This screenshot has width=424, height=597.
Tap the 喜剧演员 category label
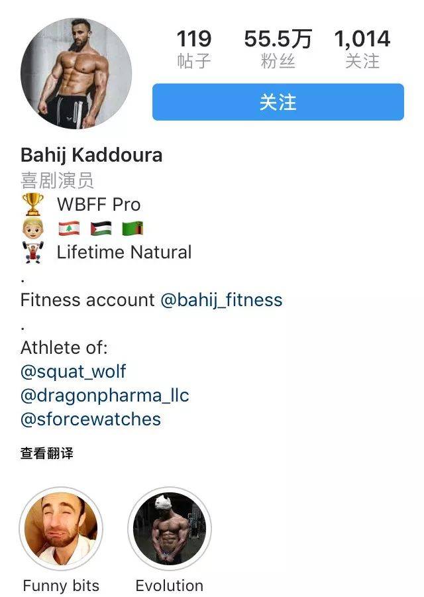pos(57,180)
